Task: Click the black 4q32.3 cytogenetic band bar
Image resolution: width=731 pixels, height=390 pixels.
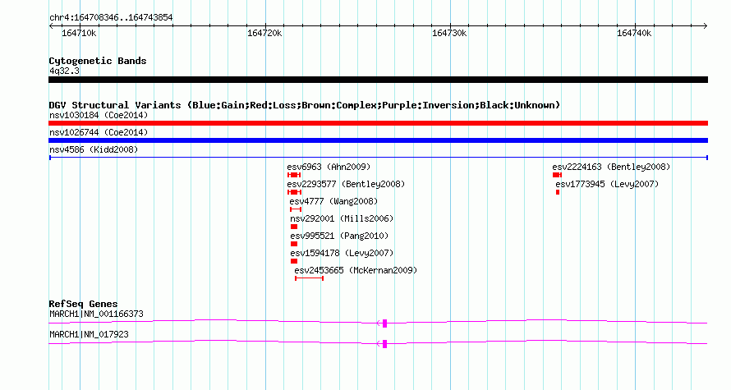Action: pyautogui.click(x=378, y=80)
